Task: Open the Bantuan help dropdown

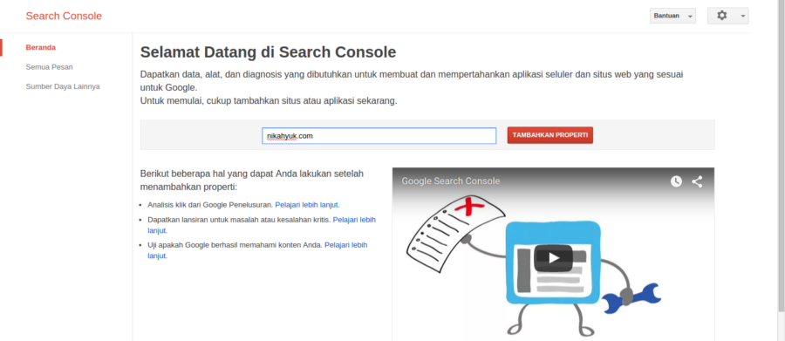Action: tap(672, 16)
